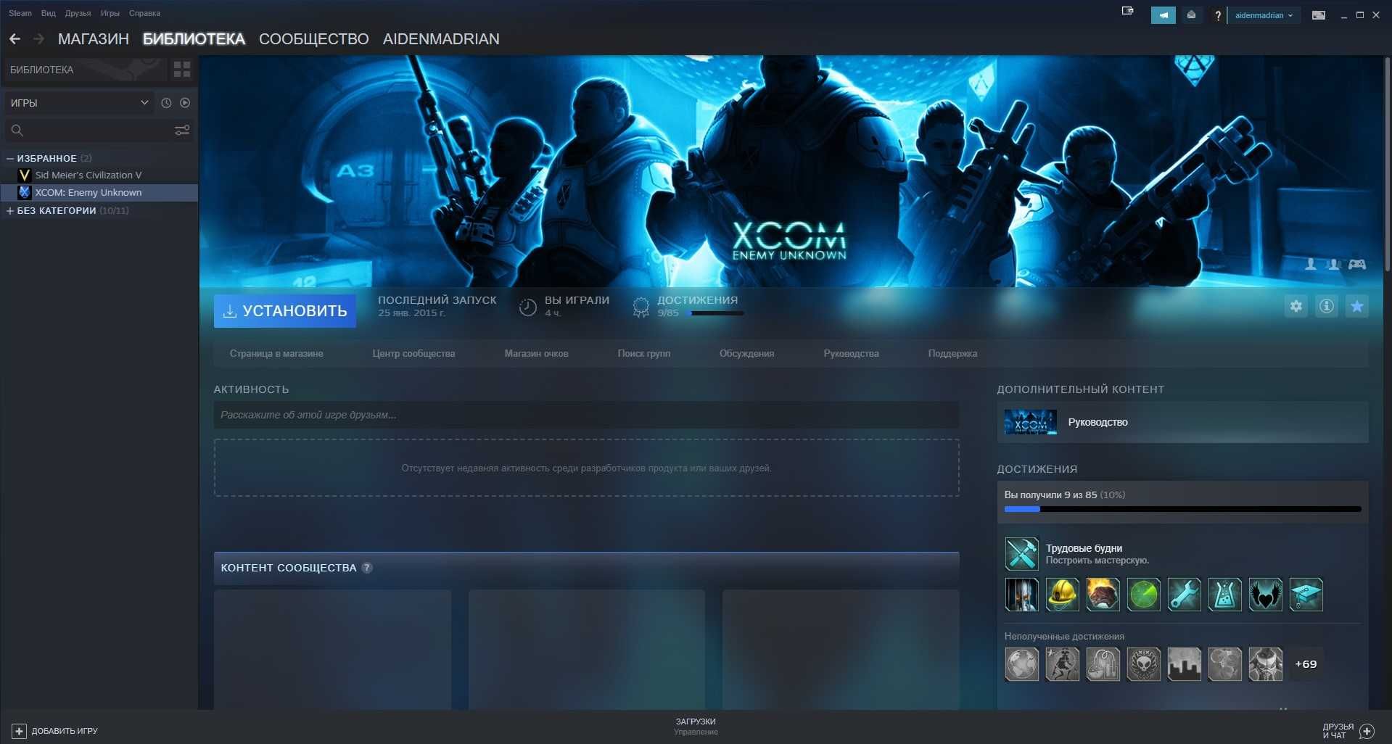Click the library search field
Viewport: 1392px width, 744px height.
coord(98,130)
